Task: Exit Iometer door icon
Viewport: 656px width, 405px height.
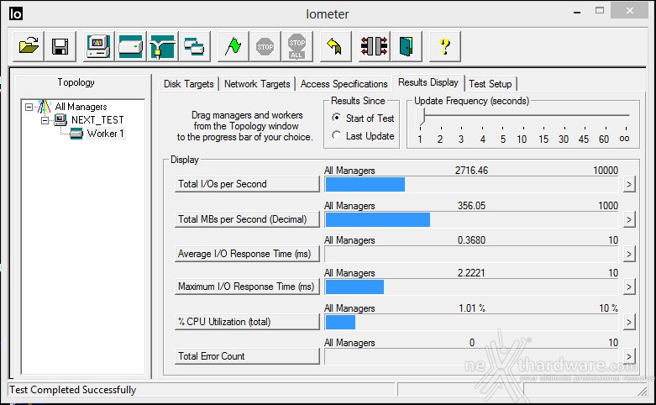Action: click(x=407, y=46)
